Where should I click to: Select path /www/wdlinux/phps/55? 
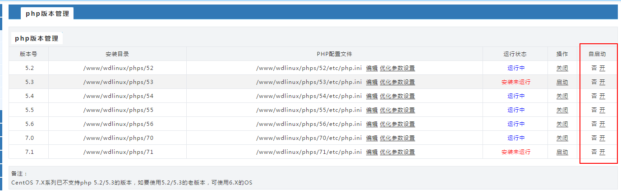click(x=118, y=110)
